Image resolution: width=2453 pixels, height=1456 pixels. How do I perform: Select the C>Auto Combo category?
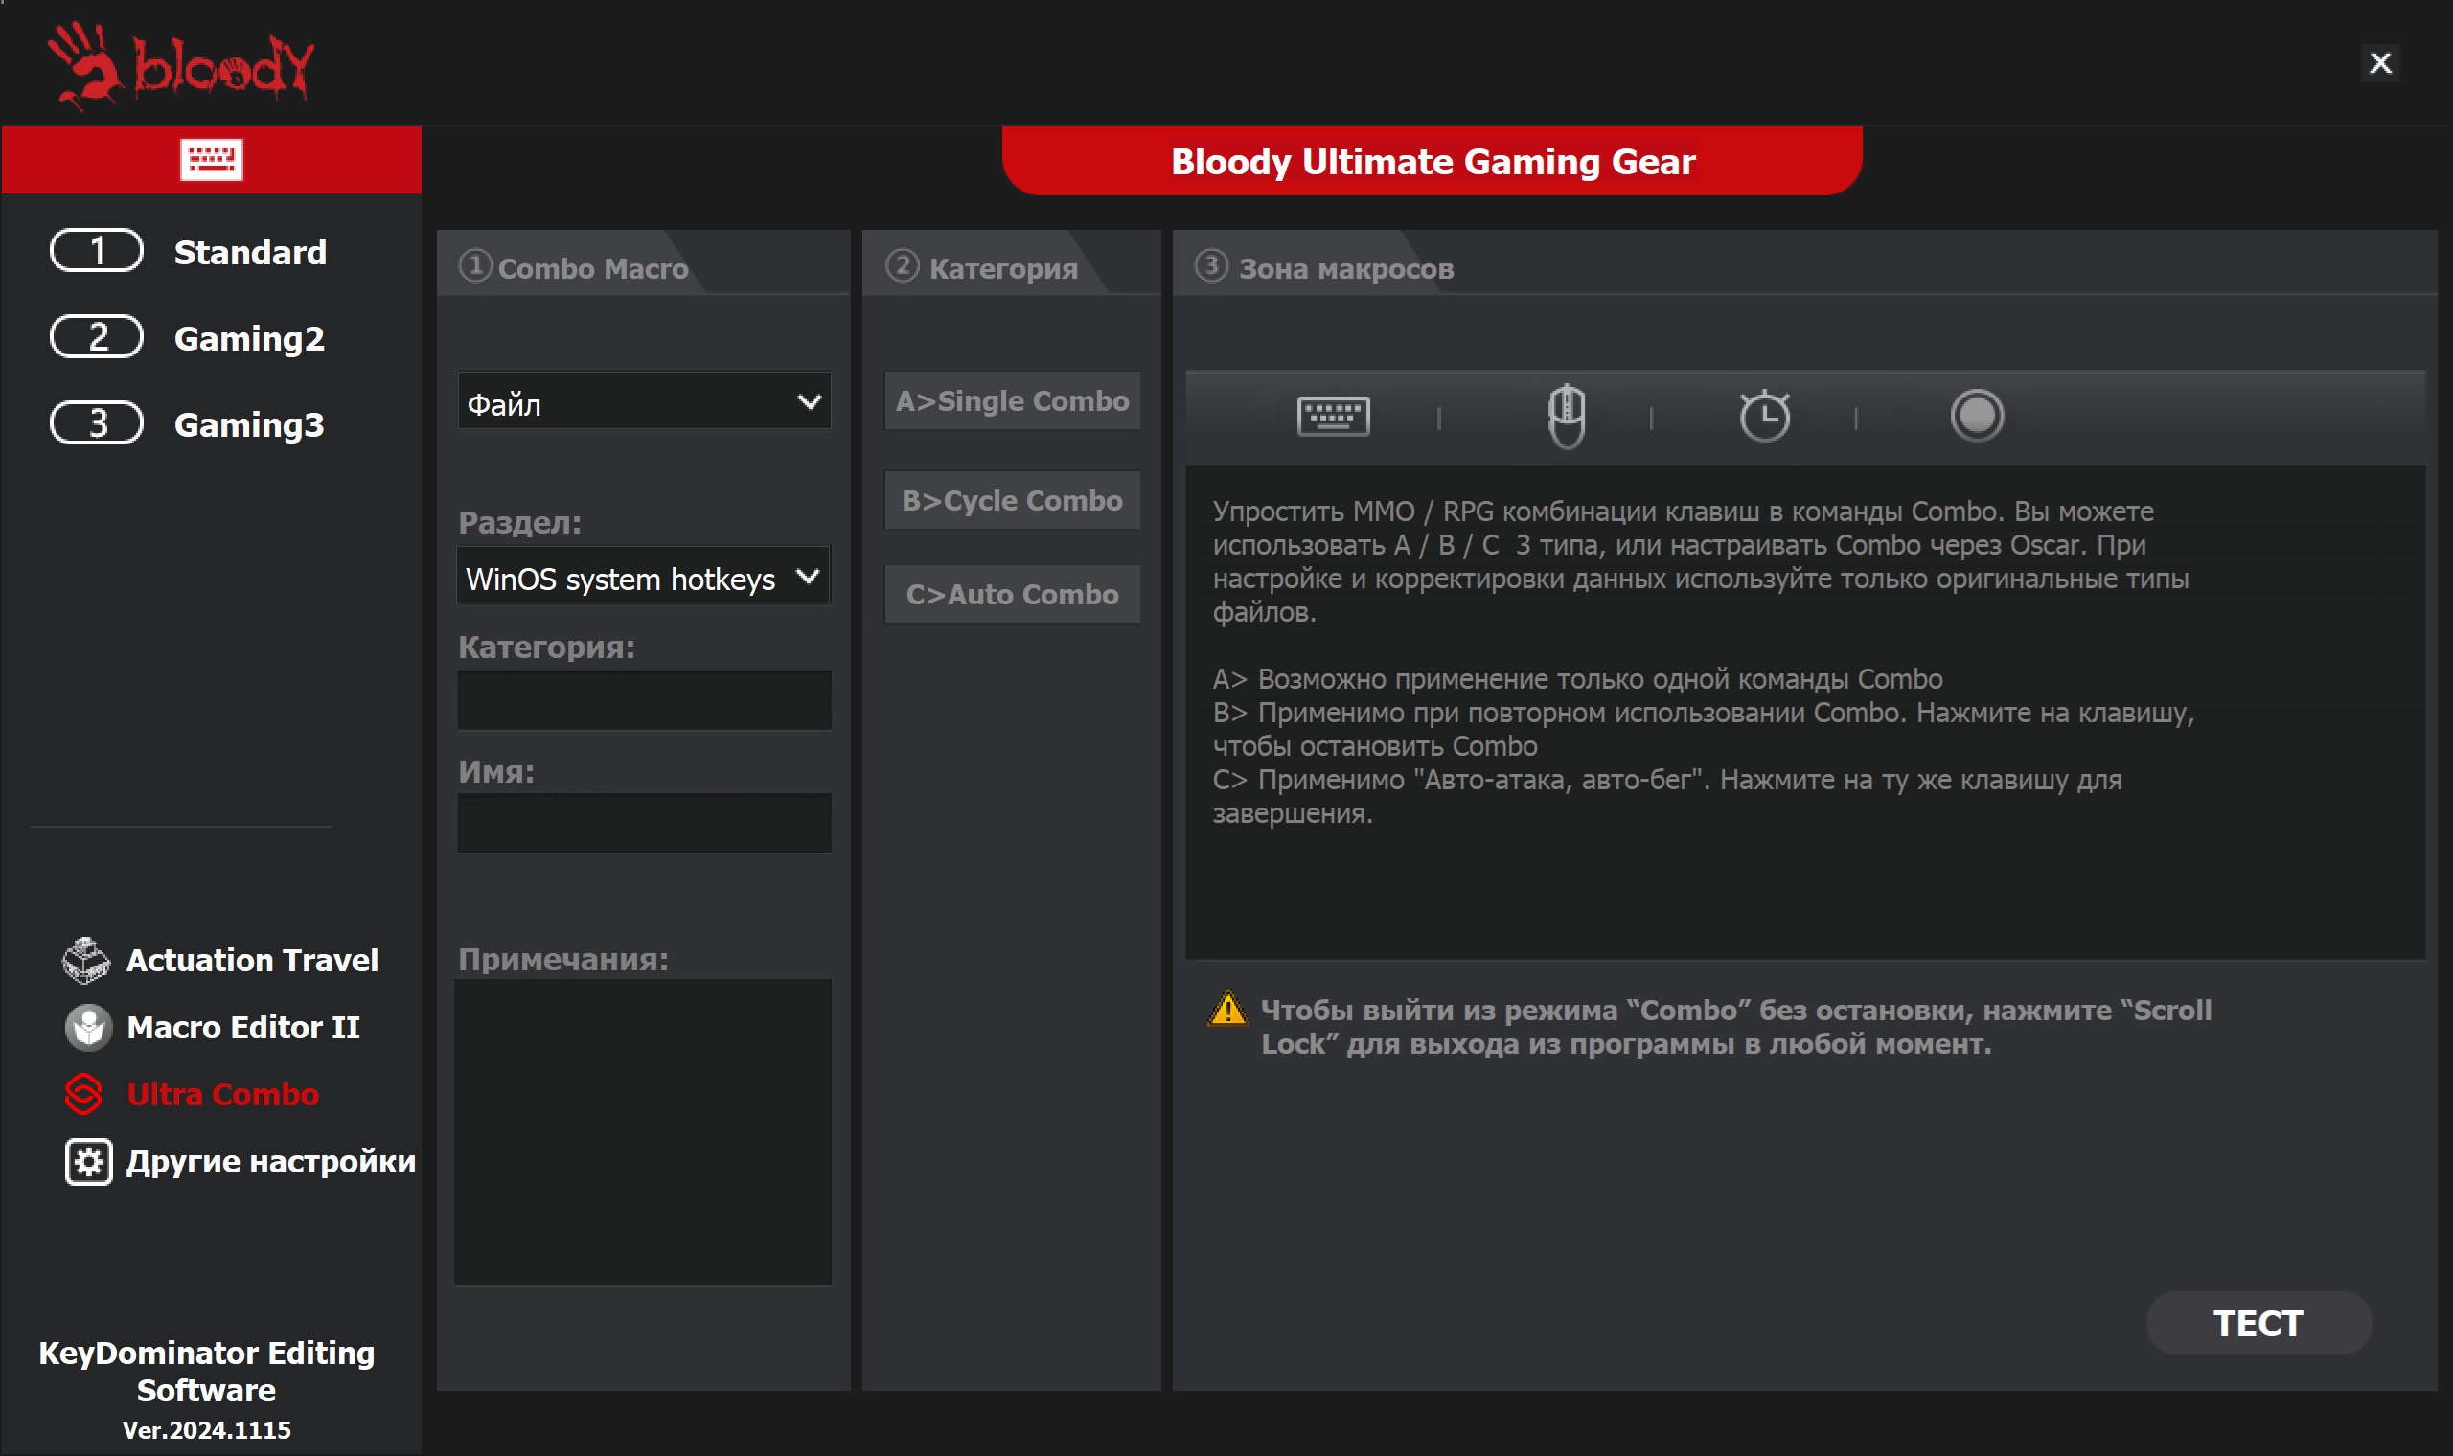tap(1012, 595)
